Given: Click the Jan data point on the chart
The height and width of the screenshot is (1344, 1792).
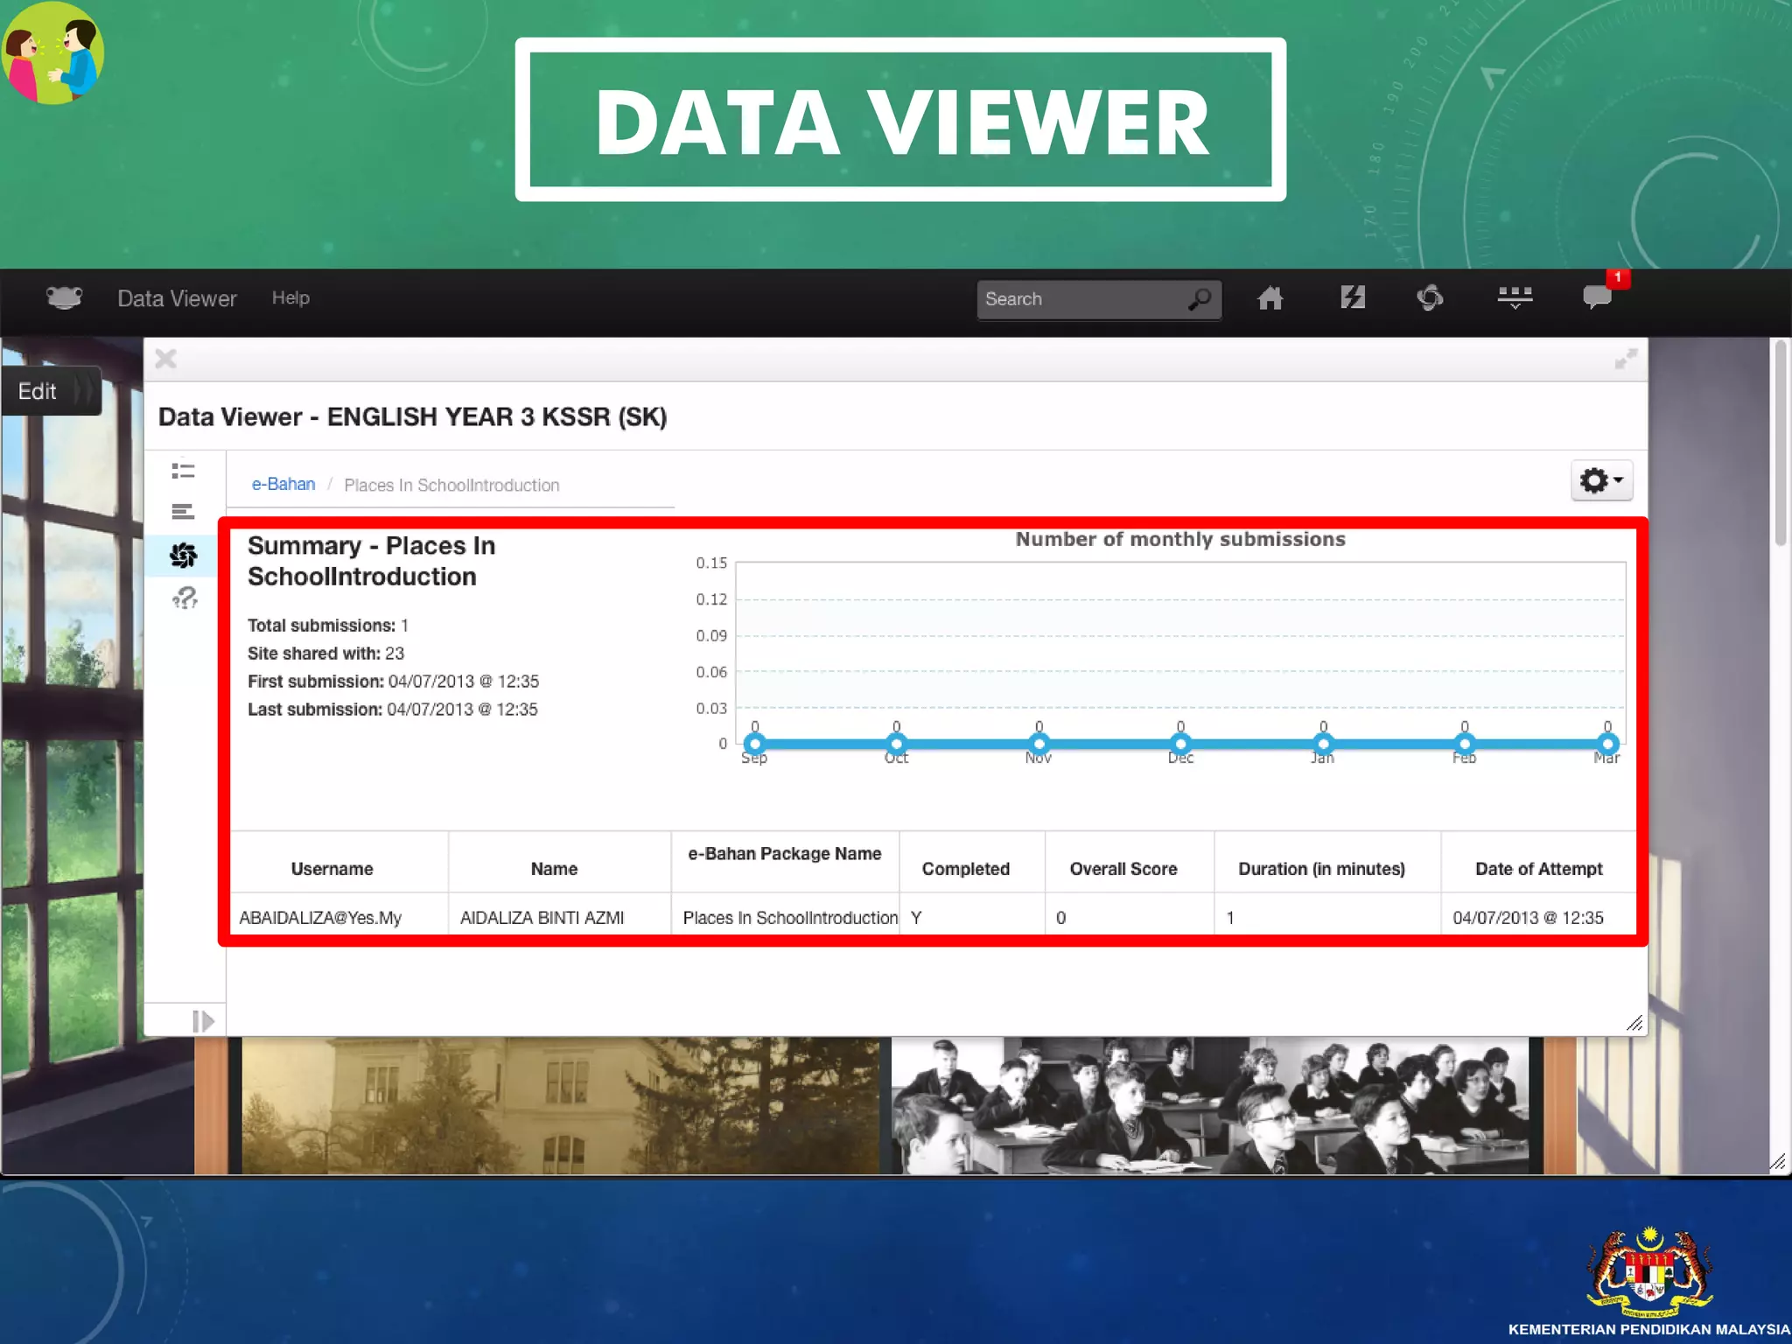Looking at the screenshot, I should coord(1323,744).
